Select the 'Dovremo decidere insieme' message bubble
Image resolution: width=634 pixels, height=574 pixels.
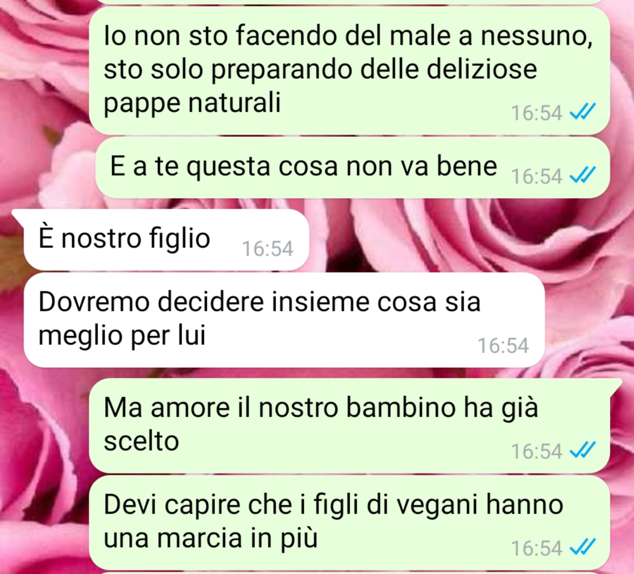click(x=284, y=320)
